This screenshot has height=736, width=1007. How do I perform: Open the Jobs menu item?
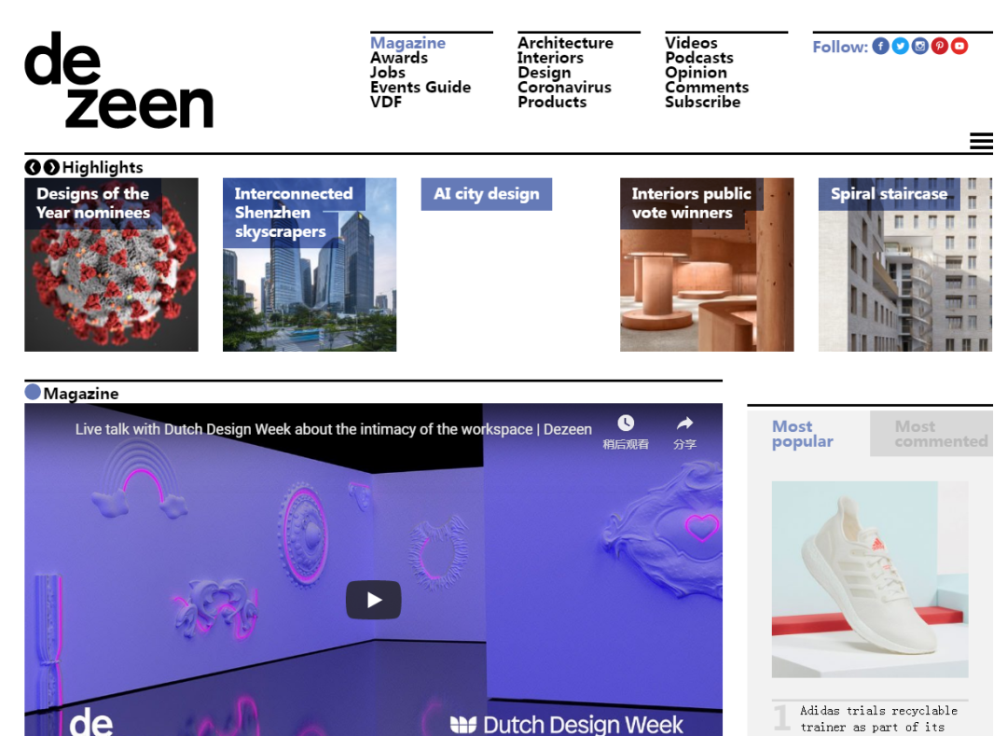coord(388,73)
